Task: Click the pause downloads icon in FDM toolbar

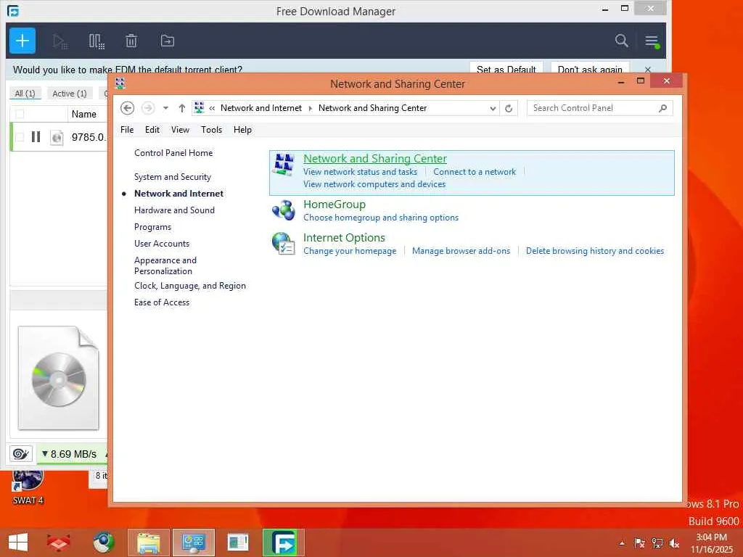Action: (97, 41)
